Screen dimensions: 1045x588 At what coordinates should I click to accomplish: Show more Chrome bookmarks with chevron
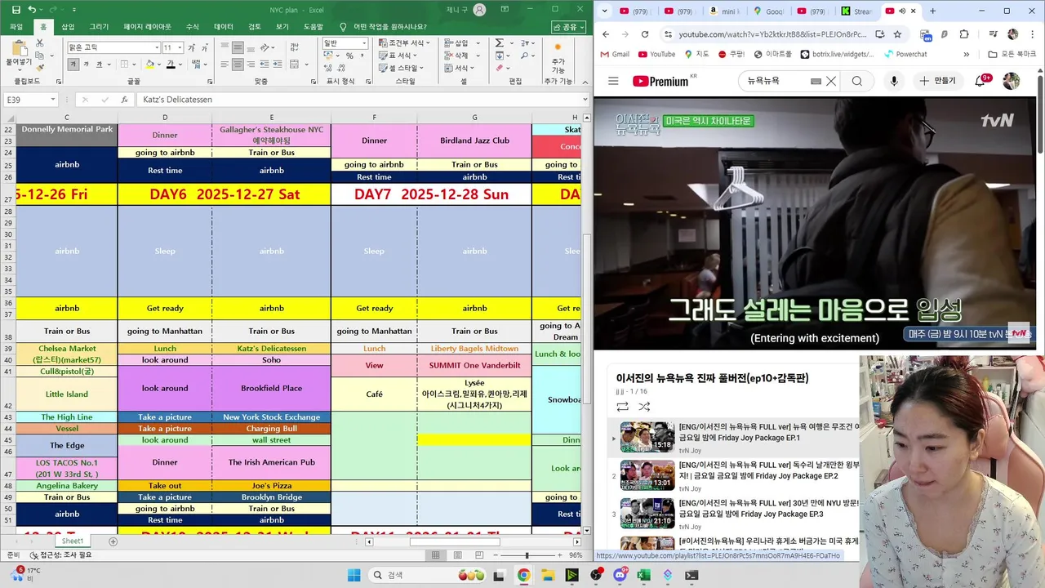click(x=967, y=54)
